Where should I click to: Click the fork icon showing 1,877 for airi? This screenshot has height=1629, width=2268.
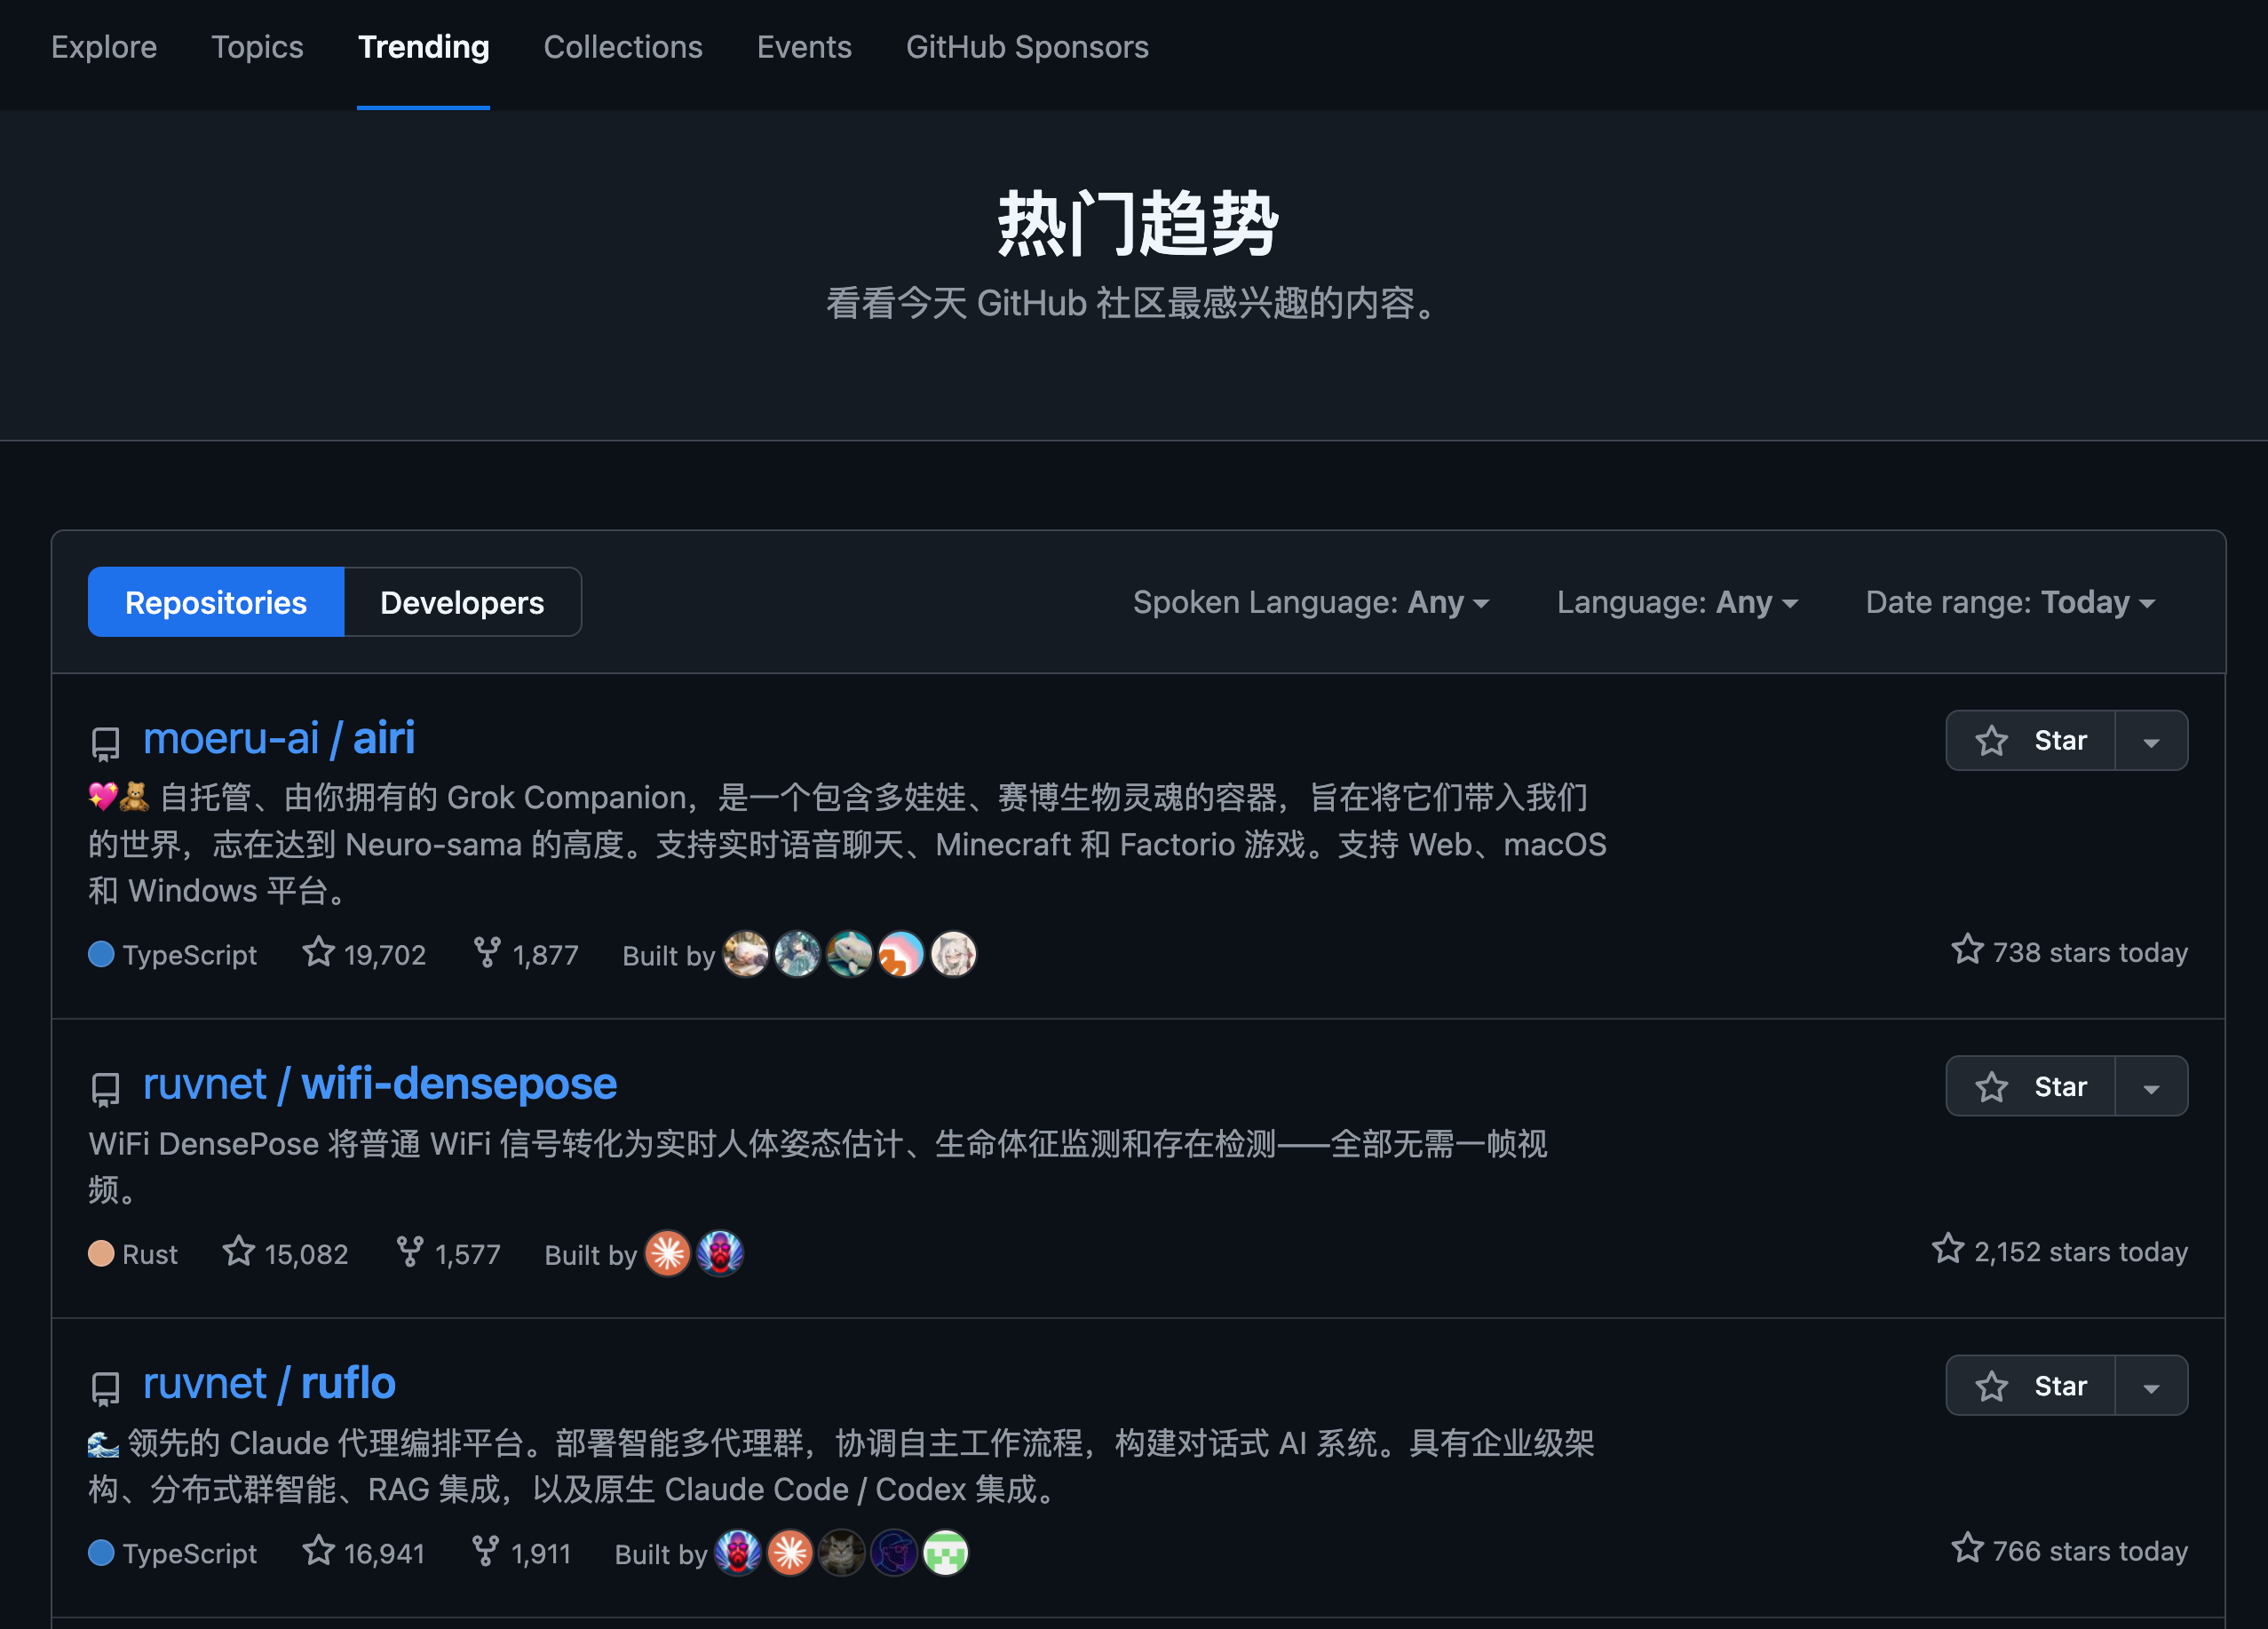487,954
